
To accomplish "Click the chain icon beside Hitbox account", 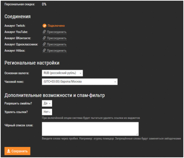I will (x=44, y=50).
